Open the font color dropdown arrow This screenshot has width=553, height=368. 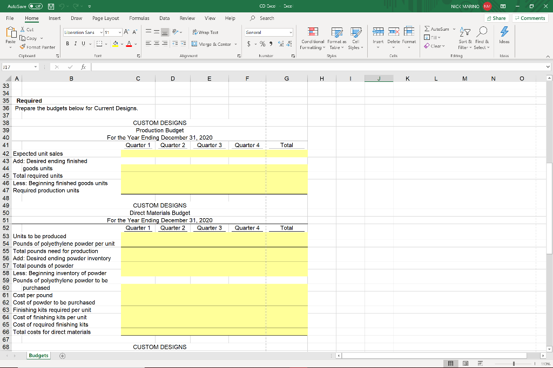(x=136, y=44)
